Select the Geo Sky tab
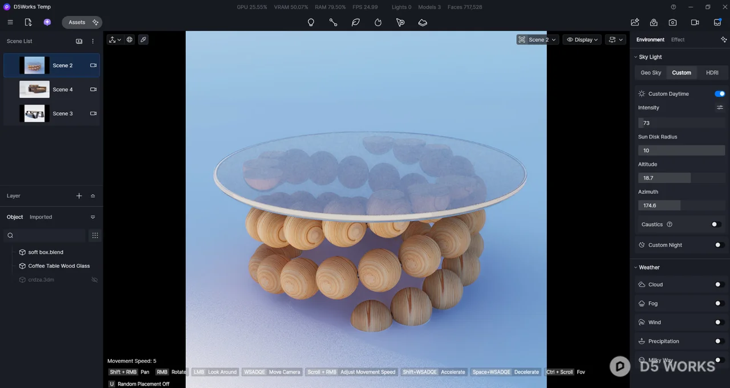 [x=651, y=73]
